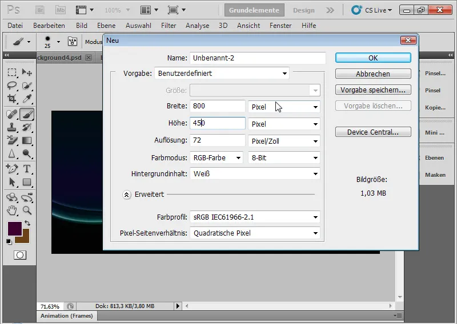The image size is (457, 324).
Task: Select the Eyedropper tool
Action: (27, 99)
